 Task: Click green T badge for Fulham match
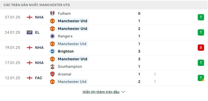point(201,17)
